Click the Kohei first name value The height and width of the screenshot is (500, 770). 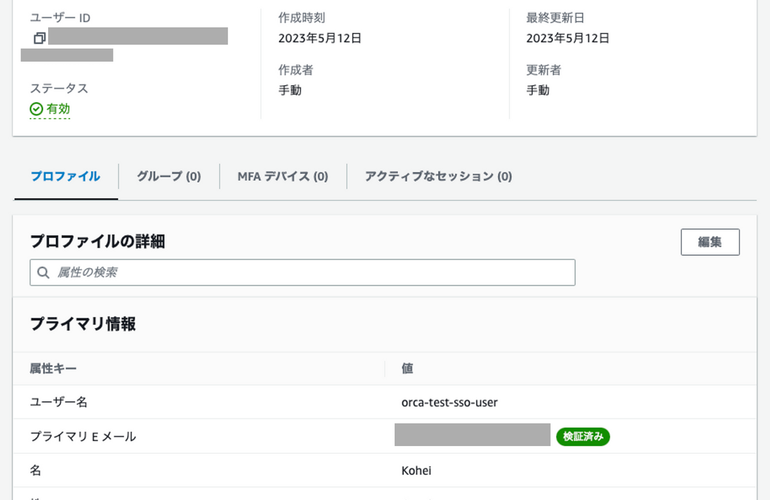pyautogui.click(x=416, y=470)
